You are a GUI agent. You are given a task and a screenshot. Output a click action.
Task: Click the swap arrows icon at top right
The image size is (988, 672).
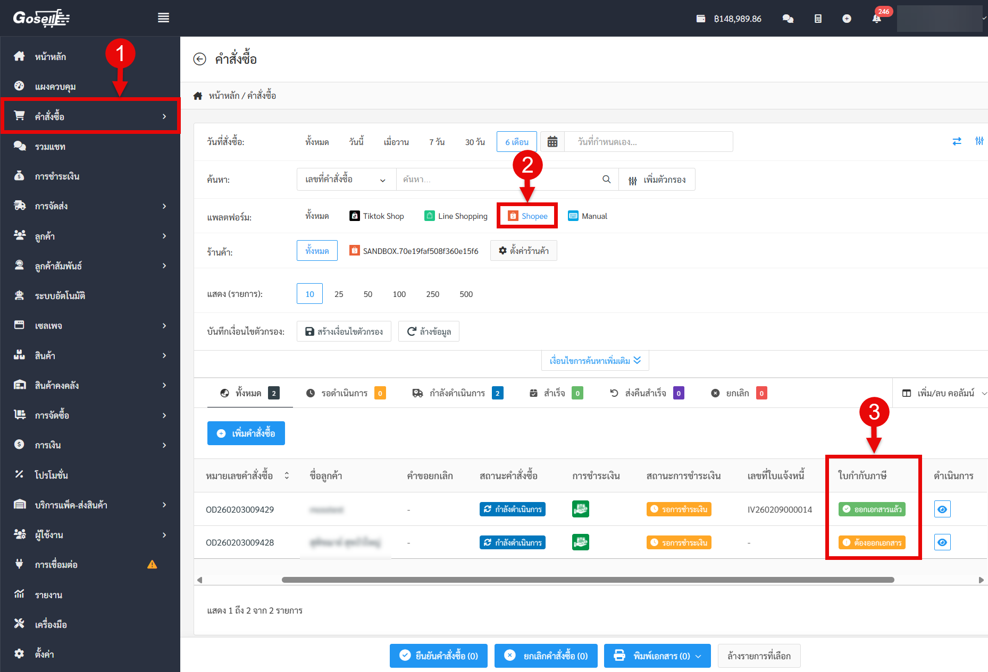point(957,141)
